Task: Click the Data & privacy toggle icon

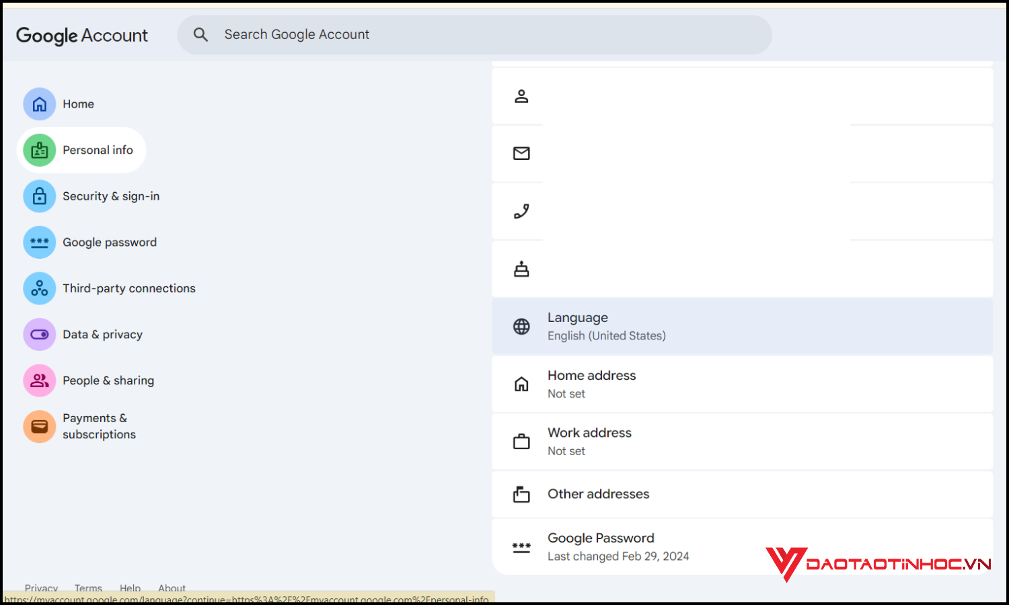Action: (40, 334)
